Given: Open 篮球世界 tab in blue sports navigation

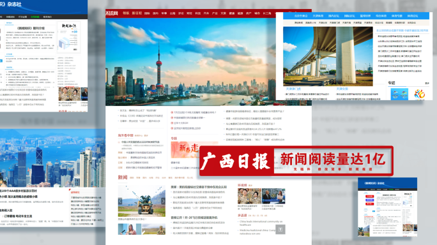Looking at the screenshot, I should click(x=365, y=16).
